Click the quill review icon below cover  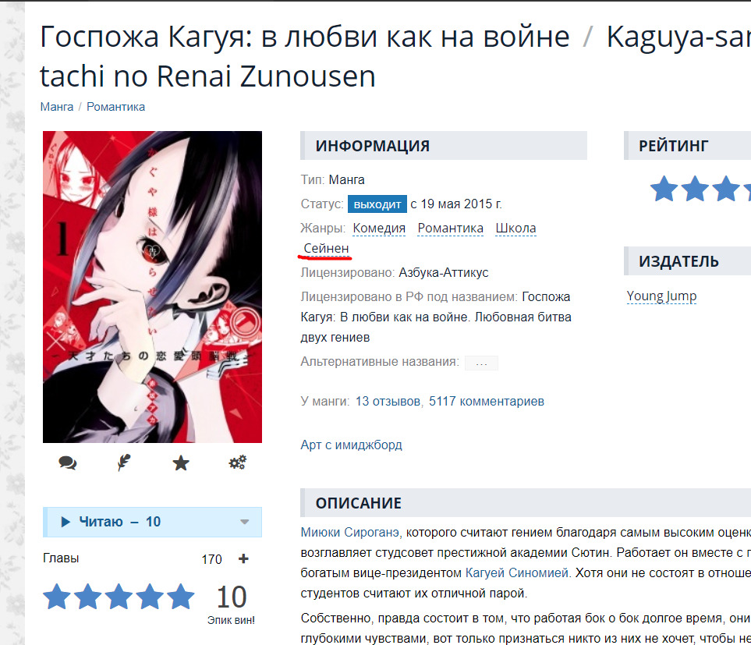click(124, 463)
